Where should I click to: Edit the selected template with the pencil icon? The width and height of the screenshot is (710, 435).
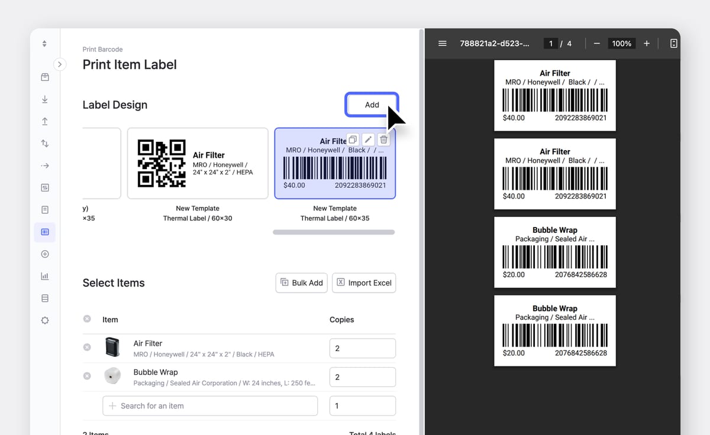[x=368, y=139]
